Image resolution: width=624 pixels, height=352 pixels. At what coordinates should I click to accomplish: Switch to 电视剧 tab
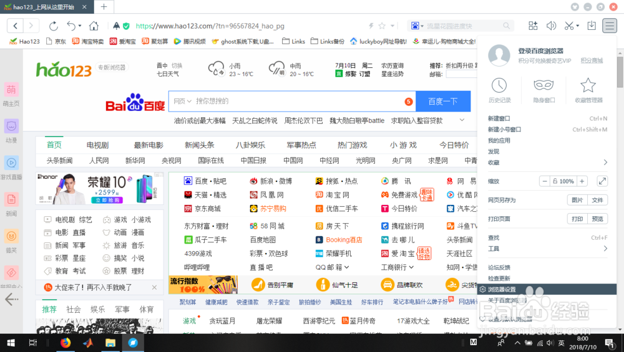point(97,145)
